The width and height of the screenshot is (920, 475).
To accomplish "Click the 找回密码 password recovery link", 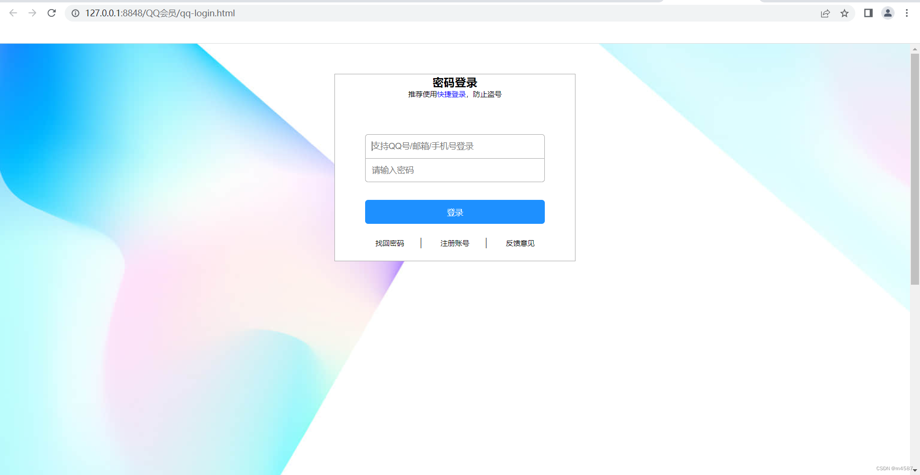I will pyautogui.click(x=390, y=243).
